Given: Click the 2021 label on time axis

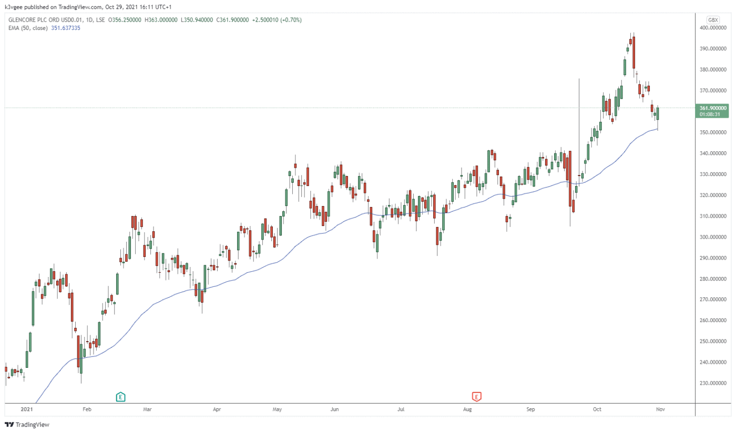Looking at the screenshot, I should [x=26, y=408].
